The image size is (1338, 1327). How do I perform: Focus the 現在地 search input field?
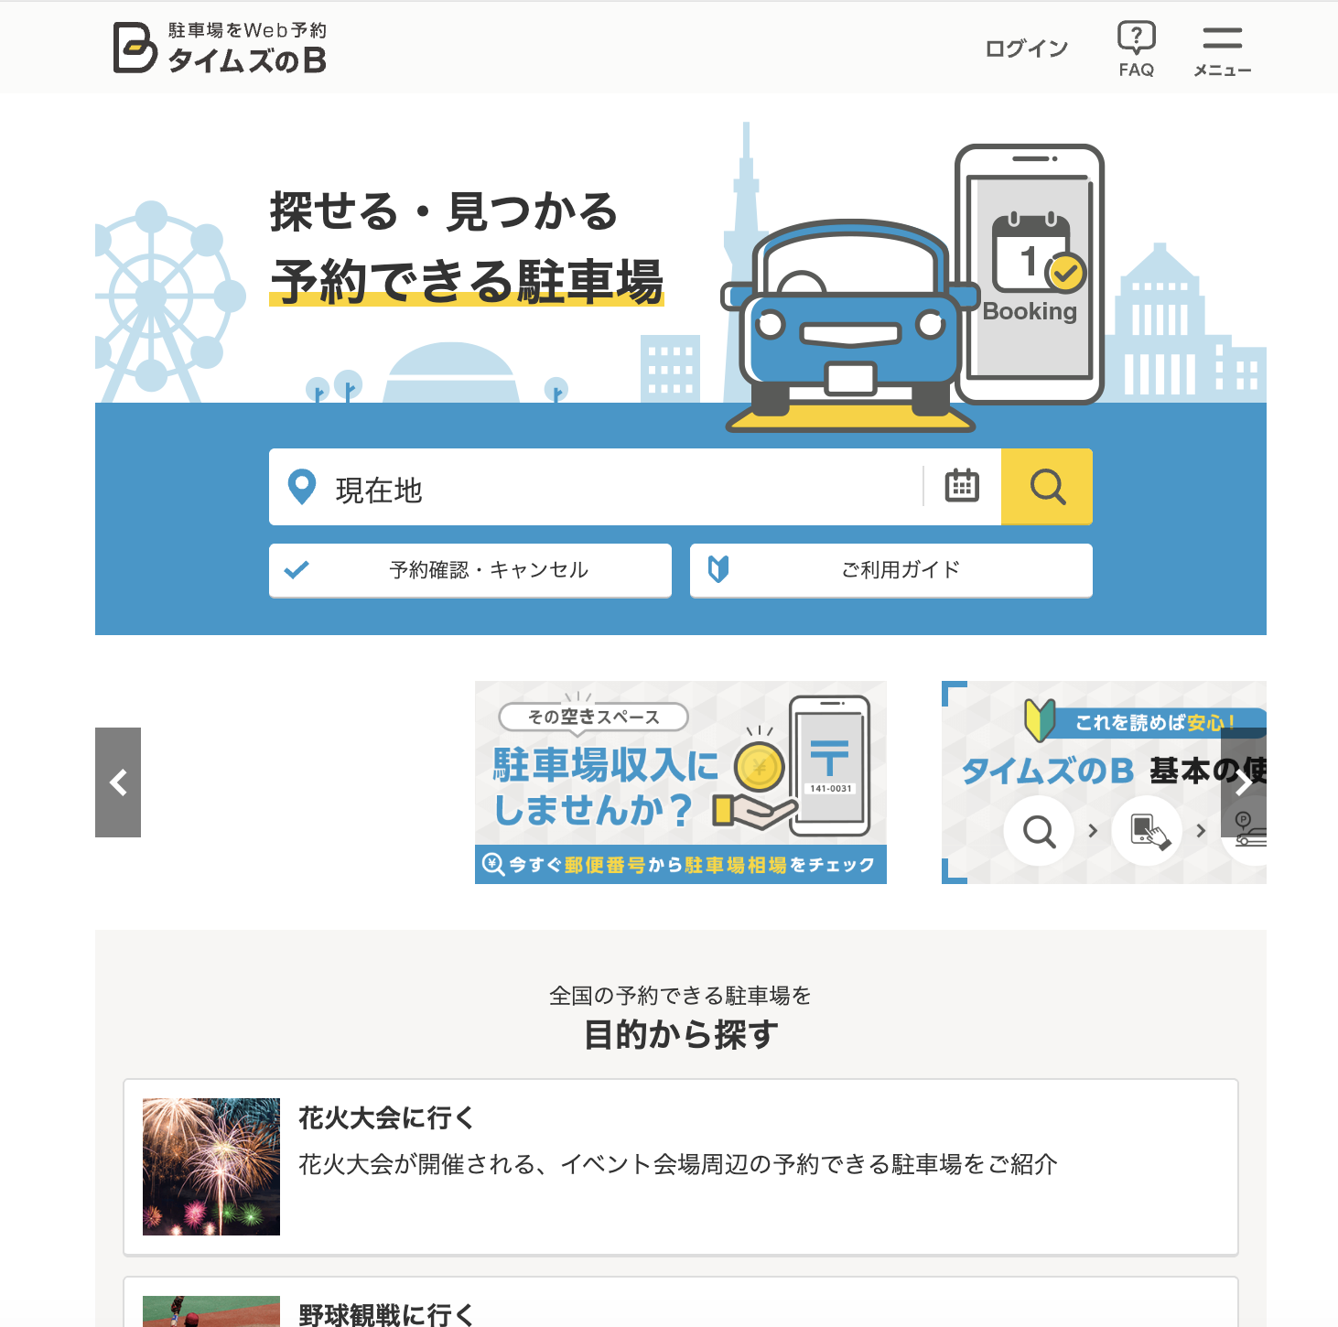(x=596, y=487)
